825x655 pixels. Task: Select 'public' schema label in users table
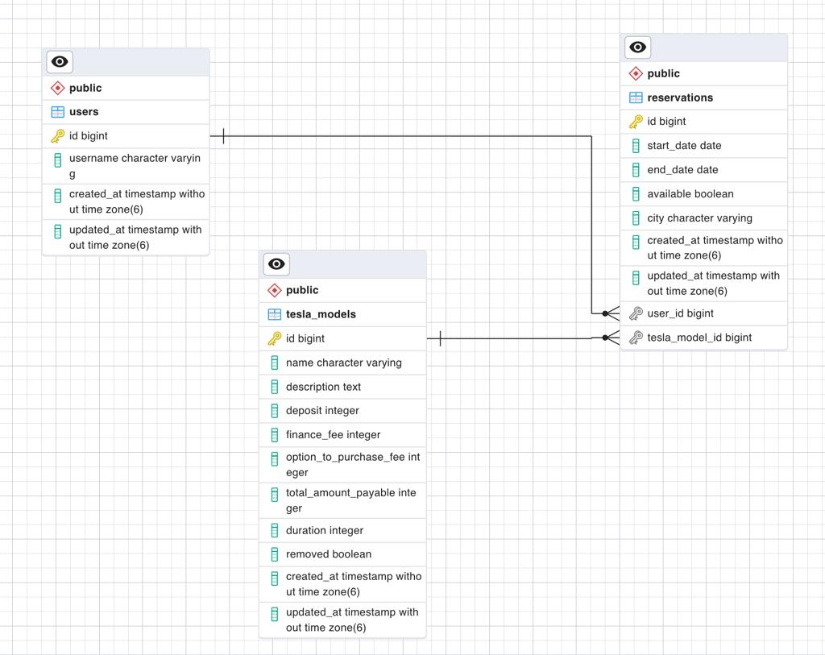click(85, 88)
